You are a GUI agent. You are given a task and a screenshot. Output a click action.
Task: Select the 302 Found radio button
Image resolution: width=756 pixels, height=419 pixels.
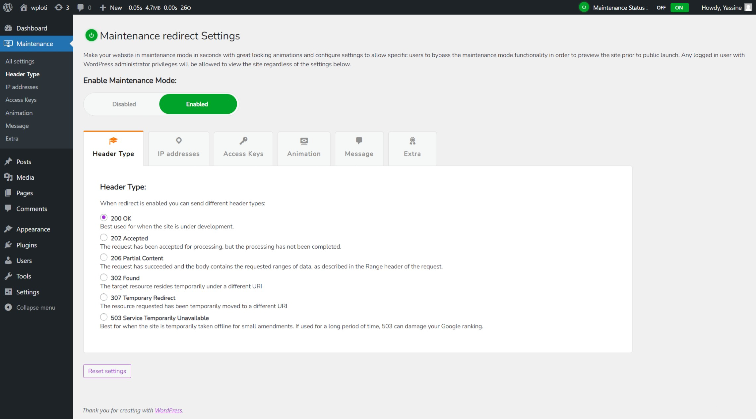(x=104, y=277)
